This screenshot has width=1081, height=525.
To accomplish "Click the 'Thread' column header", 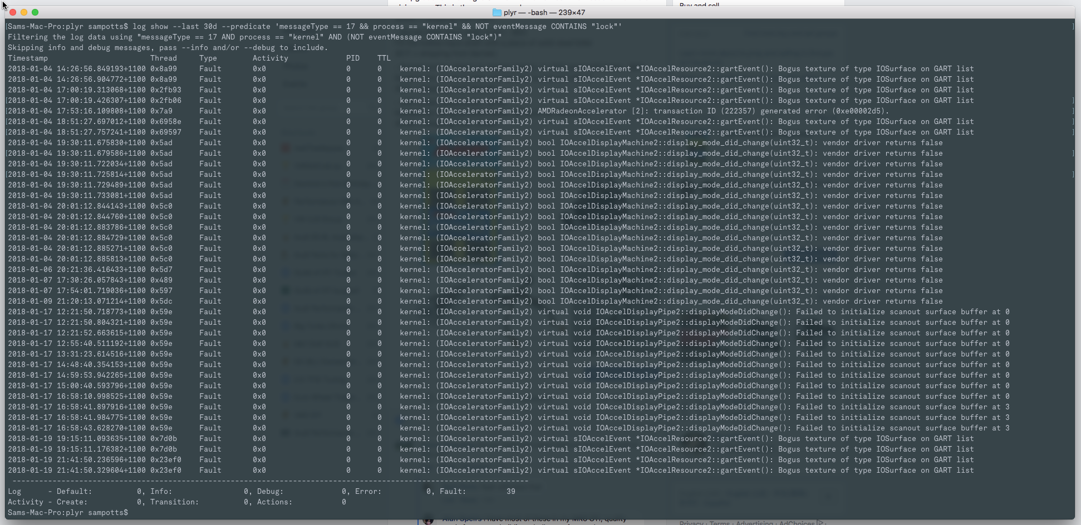I will tap(164, 58).
